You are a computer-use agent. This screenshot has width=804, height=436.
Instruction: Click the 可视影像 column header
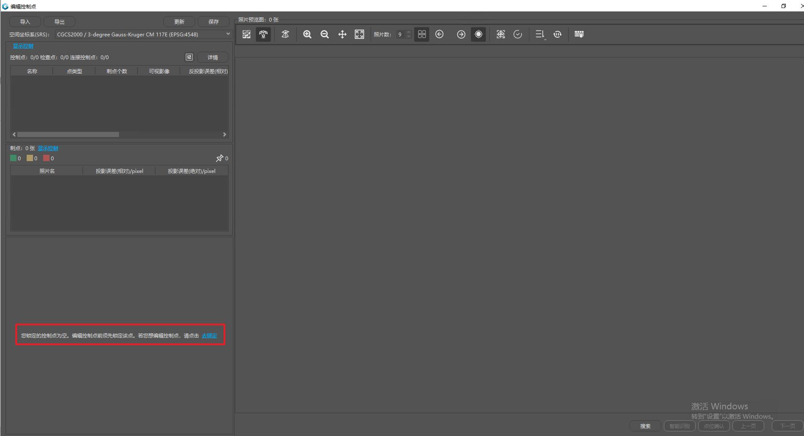pyautogui.click(x=159, y=71)
